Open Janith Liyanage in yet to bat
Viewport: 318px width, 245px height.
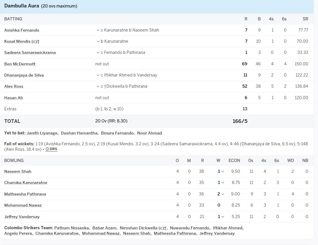pyautogui.click(x=42, y=133)
